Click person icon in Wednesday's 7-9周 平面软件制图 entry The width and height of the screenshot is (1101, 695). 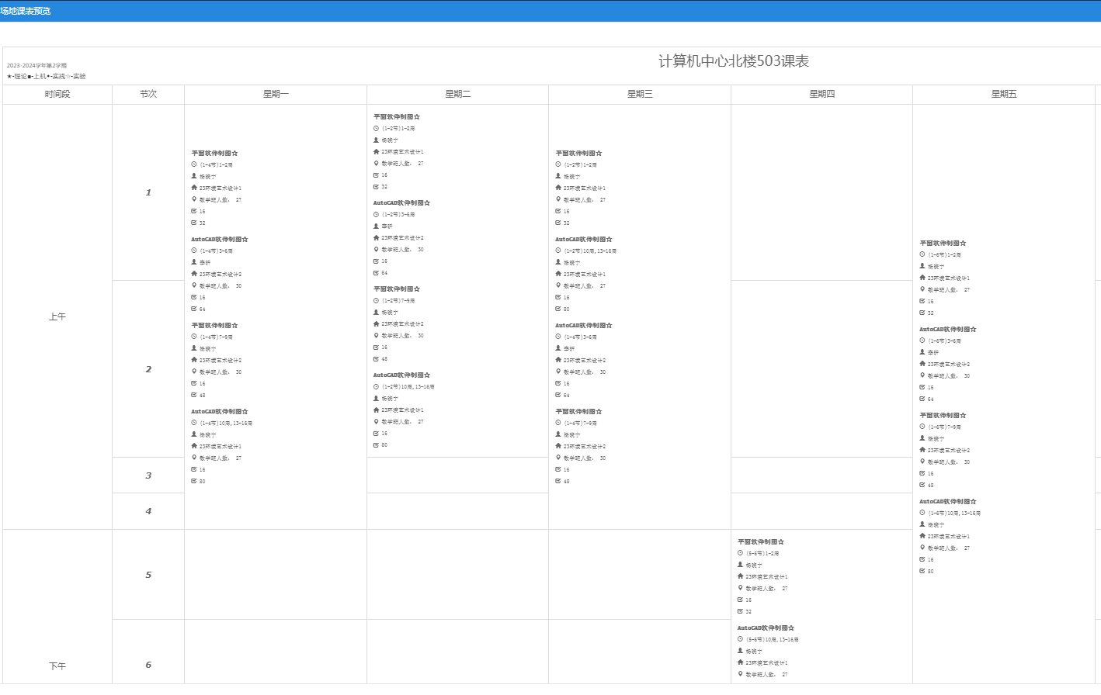pyautogui.click(x=557, y=434)
